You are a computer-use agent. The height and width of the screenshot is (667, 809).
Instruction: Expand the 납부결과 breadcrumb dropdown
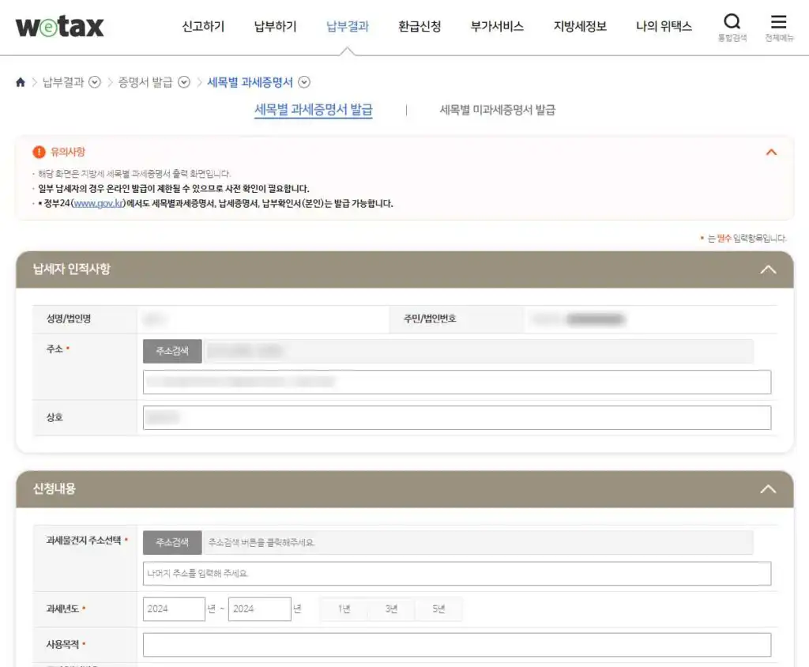click(95, 82)
